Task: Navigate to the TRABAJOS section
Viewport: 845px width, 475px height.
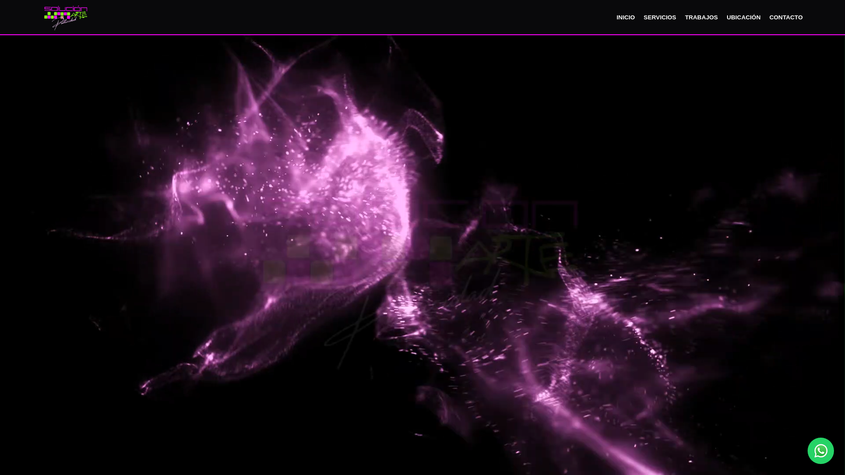Action: tap(701, 18)
